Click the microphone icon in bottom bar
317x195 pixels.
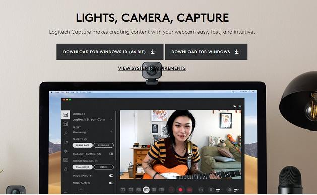click(211, 190)
